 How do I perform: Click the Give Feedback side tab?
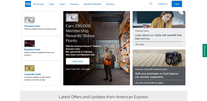(x=205, y=50)
